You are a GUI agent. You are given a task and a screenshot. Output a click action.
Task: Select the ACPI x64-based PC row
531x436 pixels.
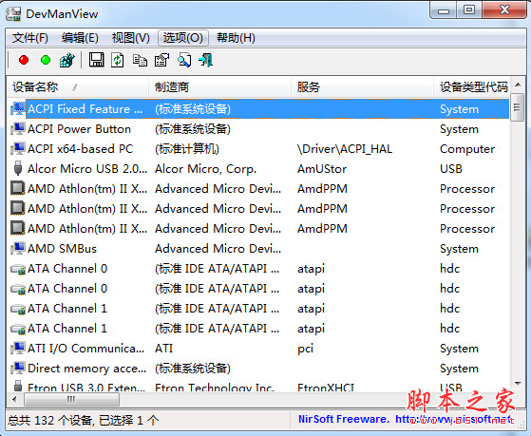pos(257,149)
